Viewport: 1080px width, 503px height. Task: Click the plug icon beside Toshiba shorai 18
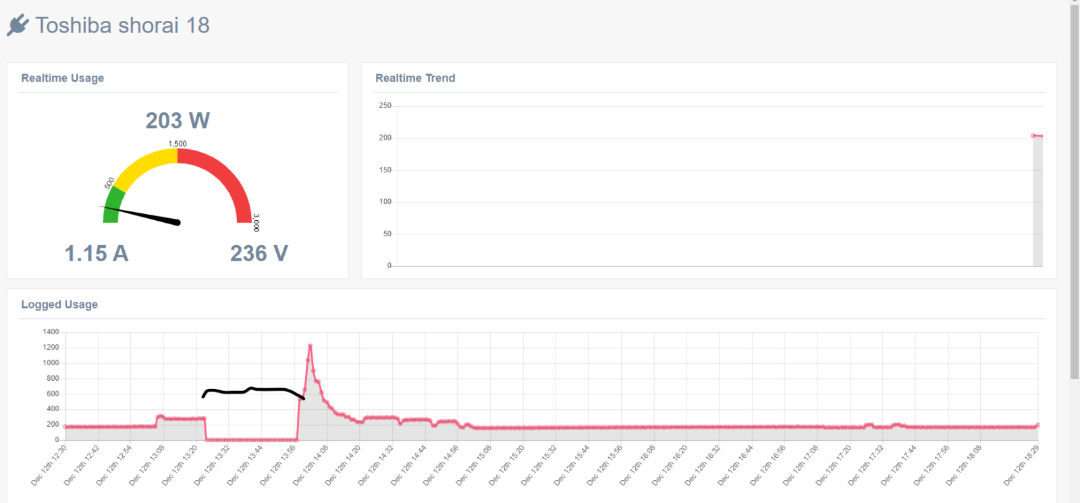(x=18, y=25)
